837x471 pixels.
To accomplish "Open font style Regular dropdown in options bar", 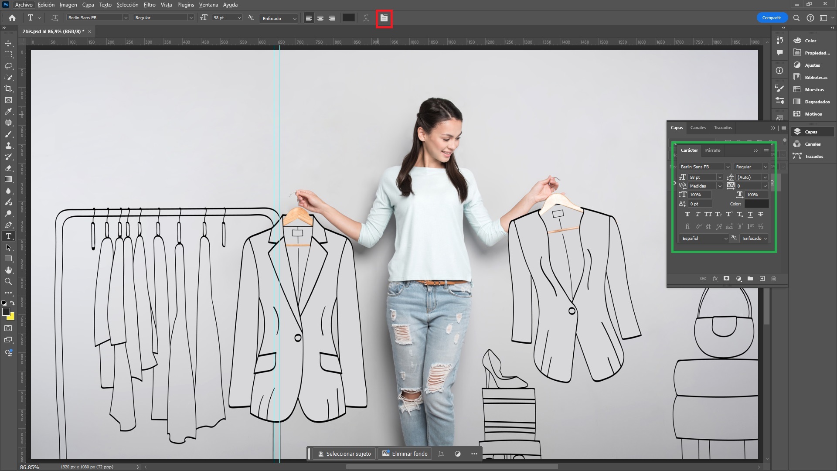I will 191,18.
